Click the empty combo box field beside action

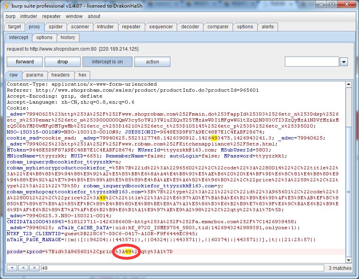(x=312, y=62)
